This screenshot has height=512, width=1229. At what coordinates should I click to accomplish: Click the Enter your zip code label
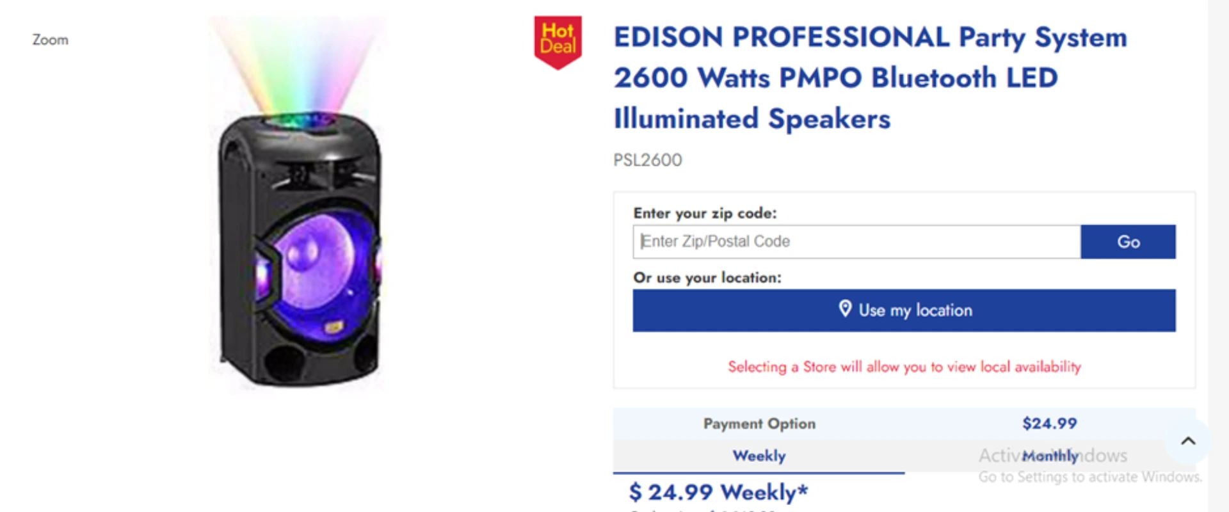(704, 213)
